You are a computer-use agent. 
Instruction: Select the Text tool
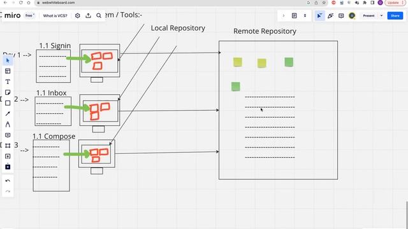(x=8, y=82)
